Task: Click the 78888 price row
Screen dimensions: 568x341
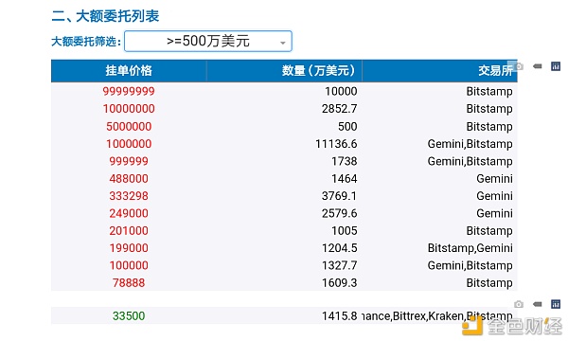Action: (x=284, y=283)
